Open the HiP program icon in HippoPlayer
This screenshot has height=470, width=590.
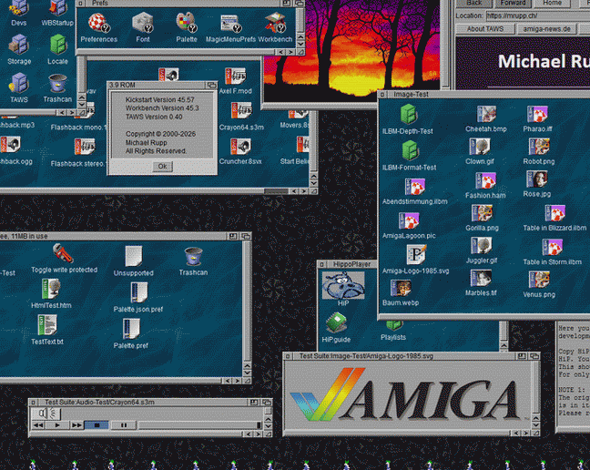point(343,286)
